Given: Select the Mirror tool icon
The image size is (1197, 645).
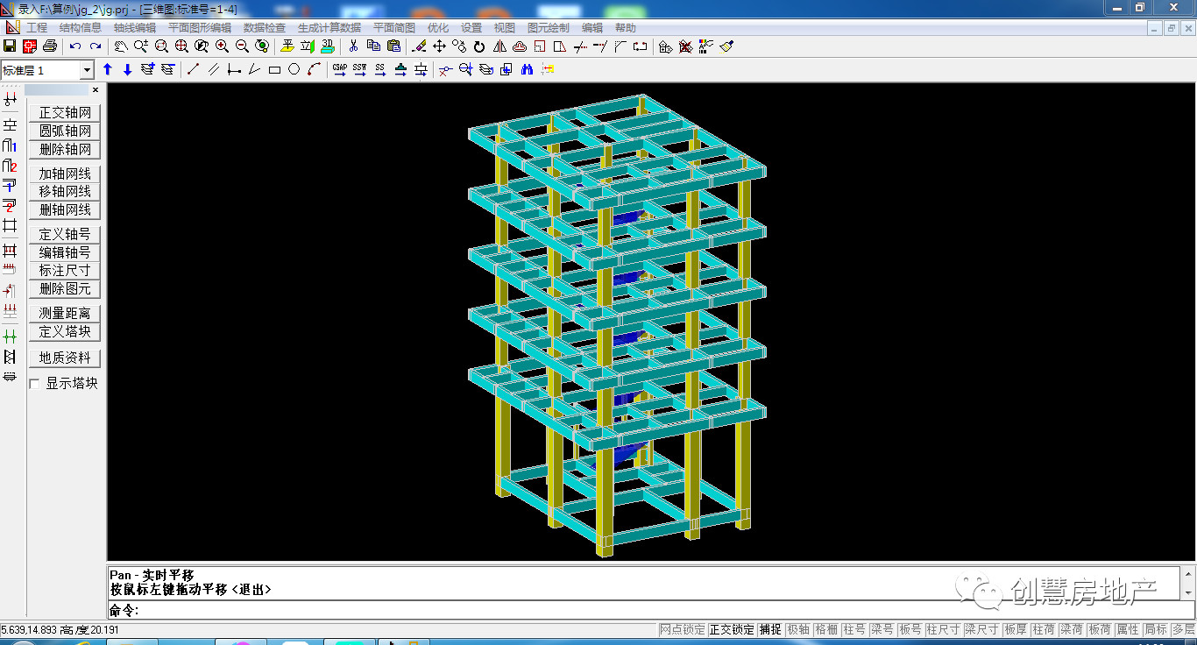Looking at the screenshot, I should [x=499, y=46].
